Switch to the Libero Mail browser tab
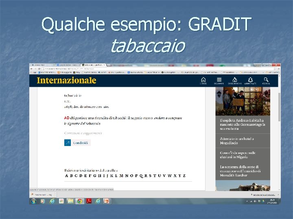 [43, 65]
